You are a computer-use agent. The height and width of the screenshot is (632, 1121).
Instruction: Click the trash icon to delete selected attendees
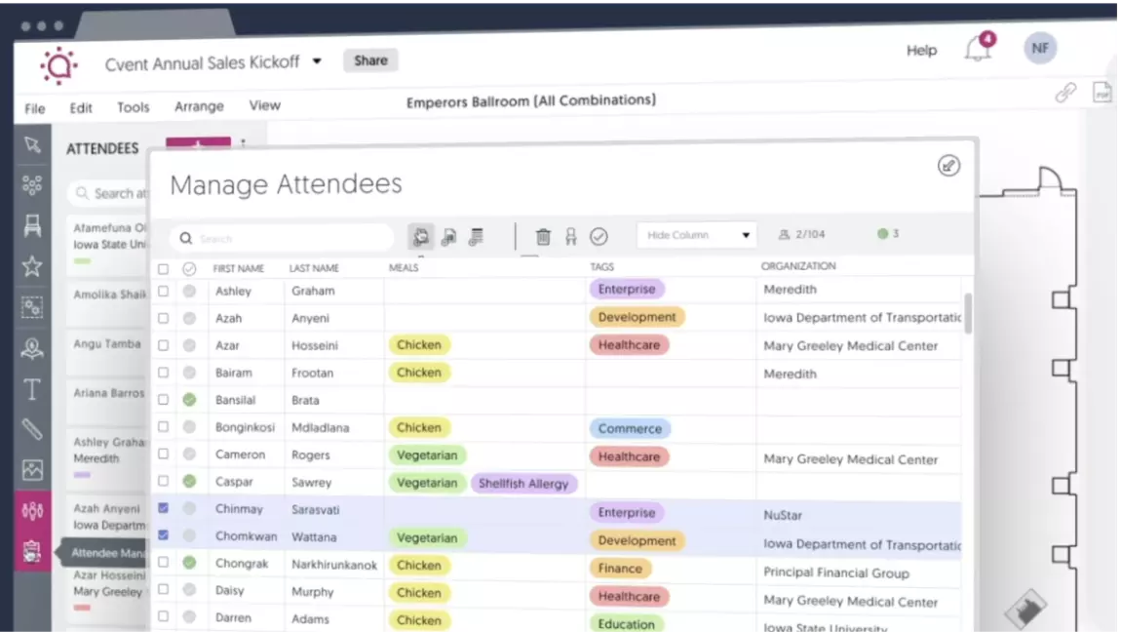pos(543,236)
